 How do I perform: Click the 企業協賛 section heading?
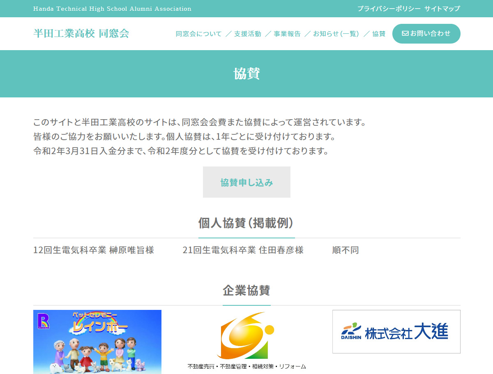click(x=246, y=290)
